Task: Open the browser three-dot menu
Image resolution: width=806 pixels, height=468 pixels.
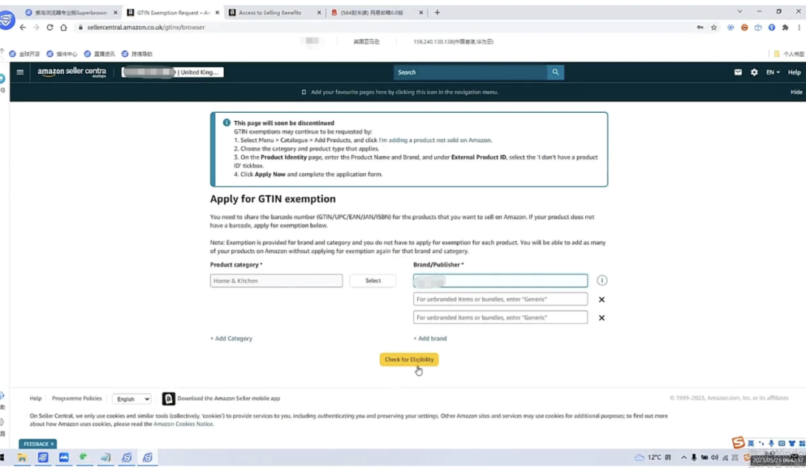Action: [799, 28]
